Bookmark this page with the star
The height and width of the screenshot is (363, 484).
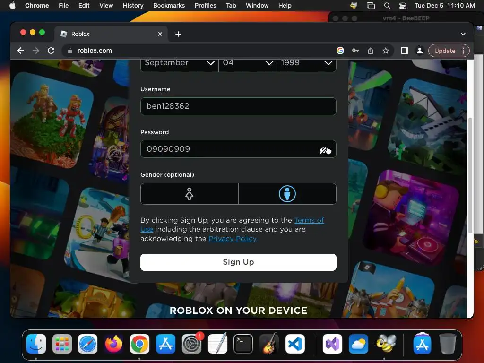coord(386,51)
